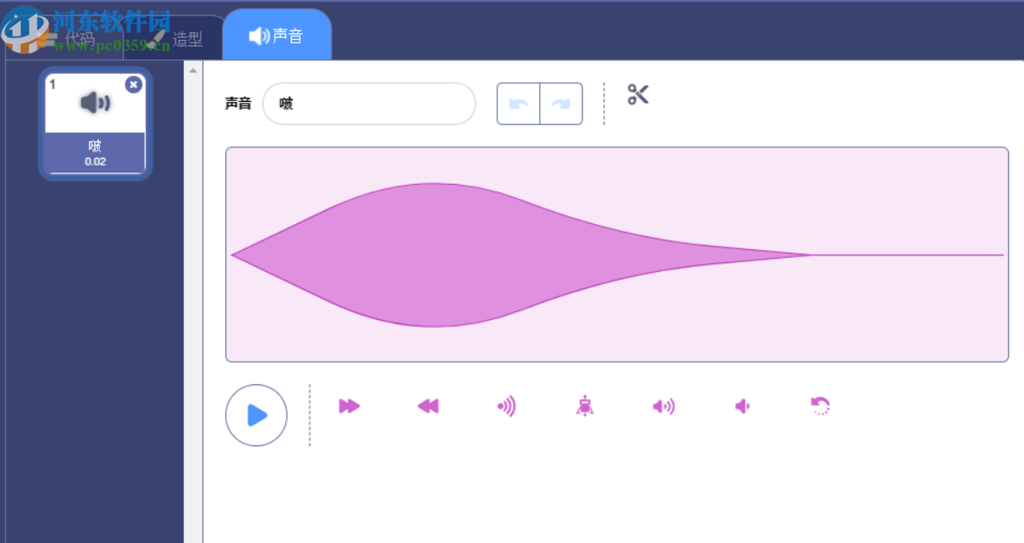Click the scroll up arrow of the sound list

click(194, 71)
